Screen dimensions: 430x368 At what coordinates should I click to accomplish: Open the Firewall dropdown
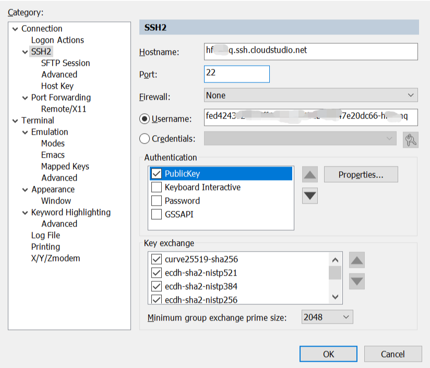tap(310, 95)
